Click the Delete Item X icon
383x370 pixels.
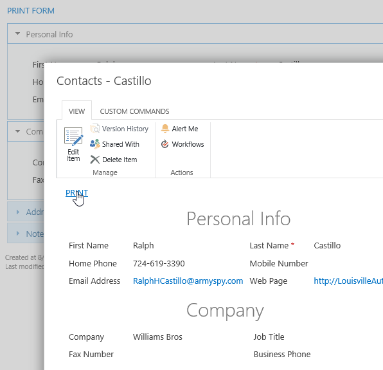(x=94, y=160)
